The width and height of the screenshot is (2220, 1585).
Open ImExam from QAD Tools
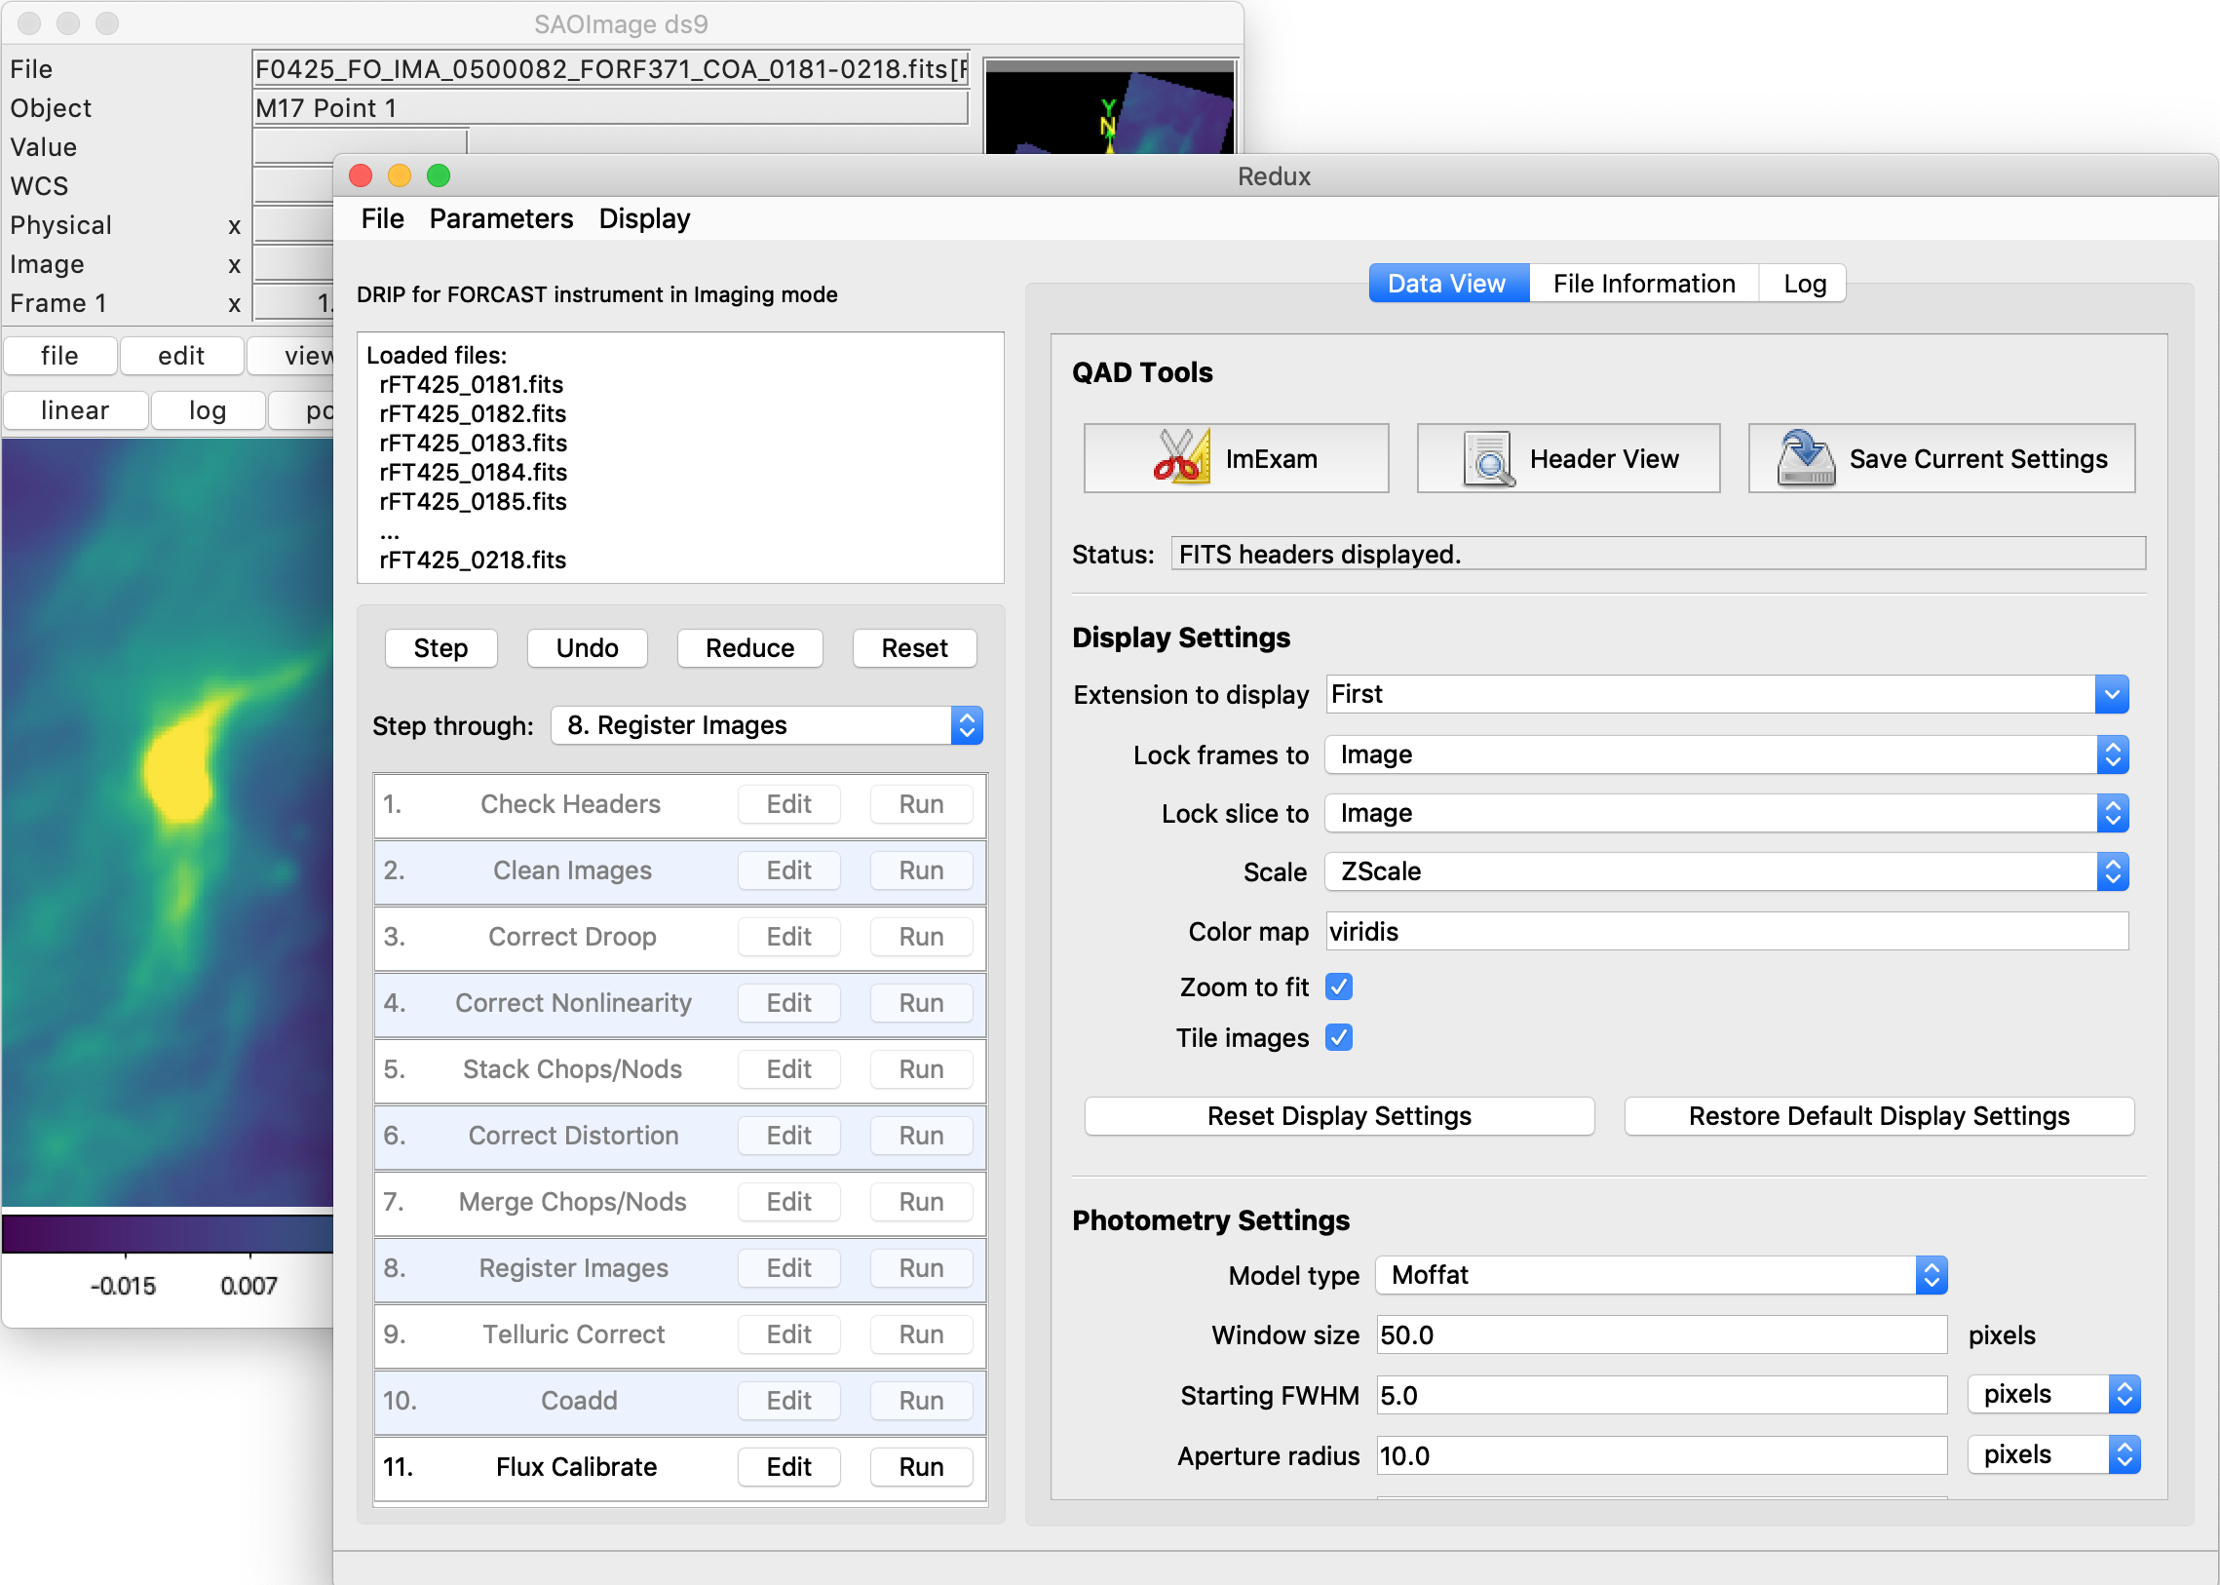point(1236,458)
